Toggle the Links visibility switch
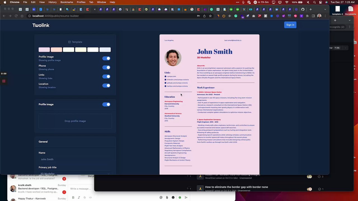The image size is (358, 201). click(106, 76)
